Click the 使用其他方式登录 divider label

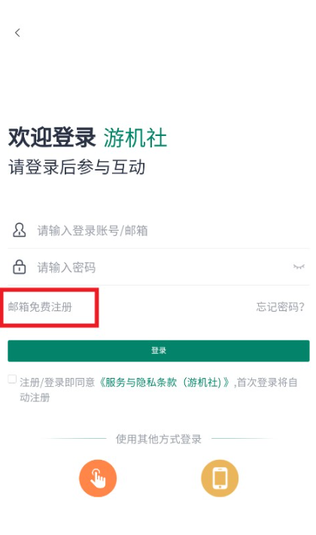point(159,439)
